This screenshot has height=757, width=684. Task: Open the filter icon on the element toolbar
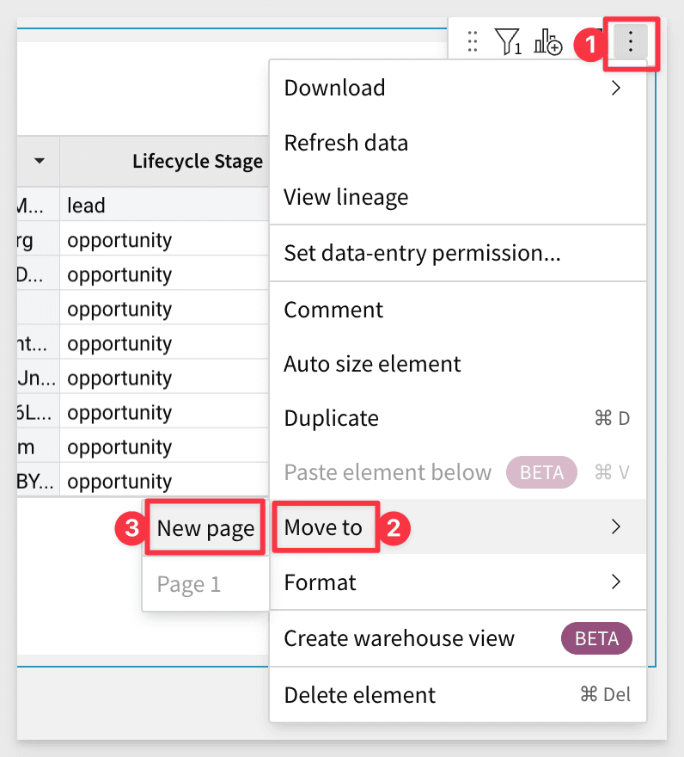click(x=509, y=41)
